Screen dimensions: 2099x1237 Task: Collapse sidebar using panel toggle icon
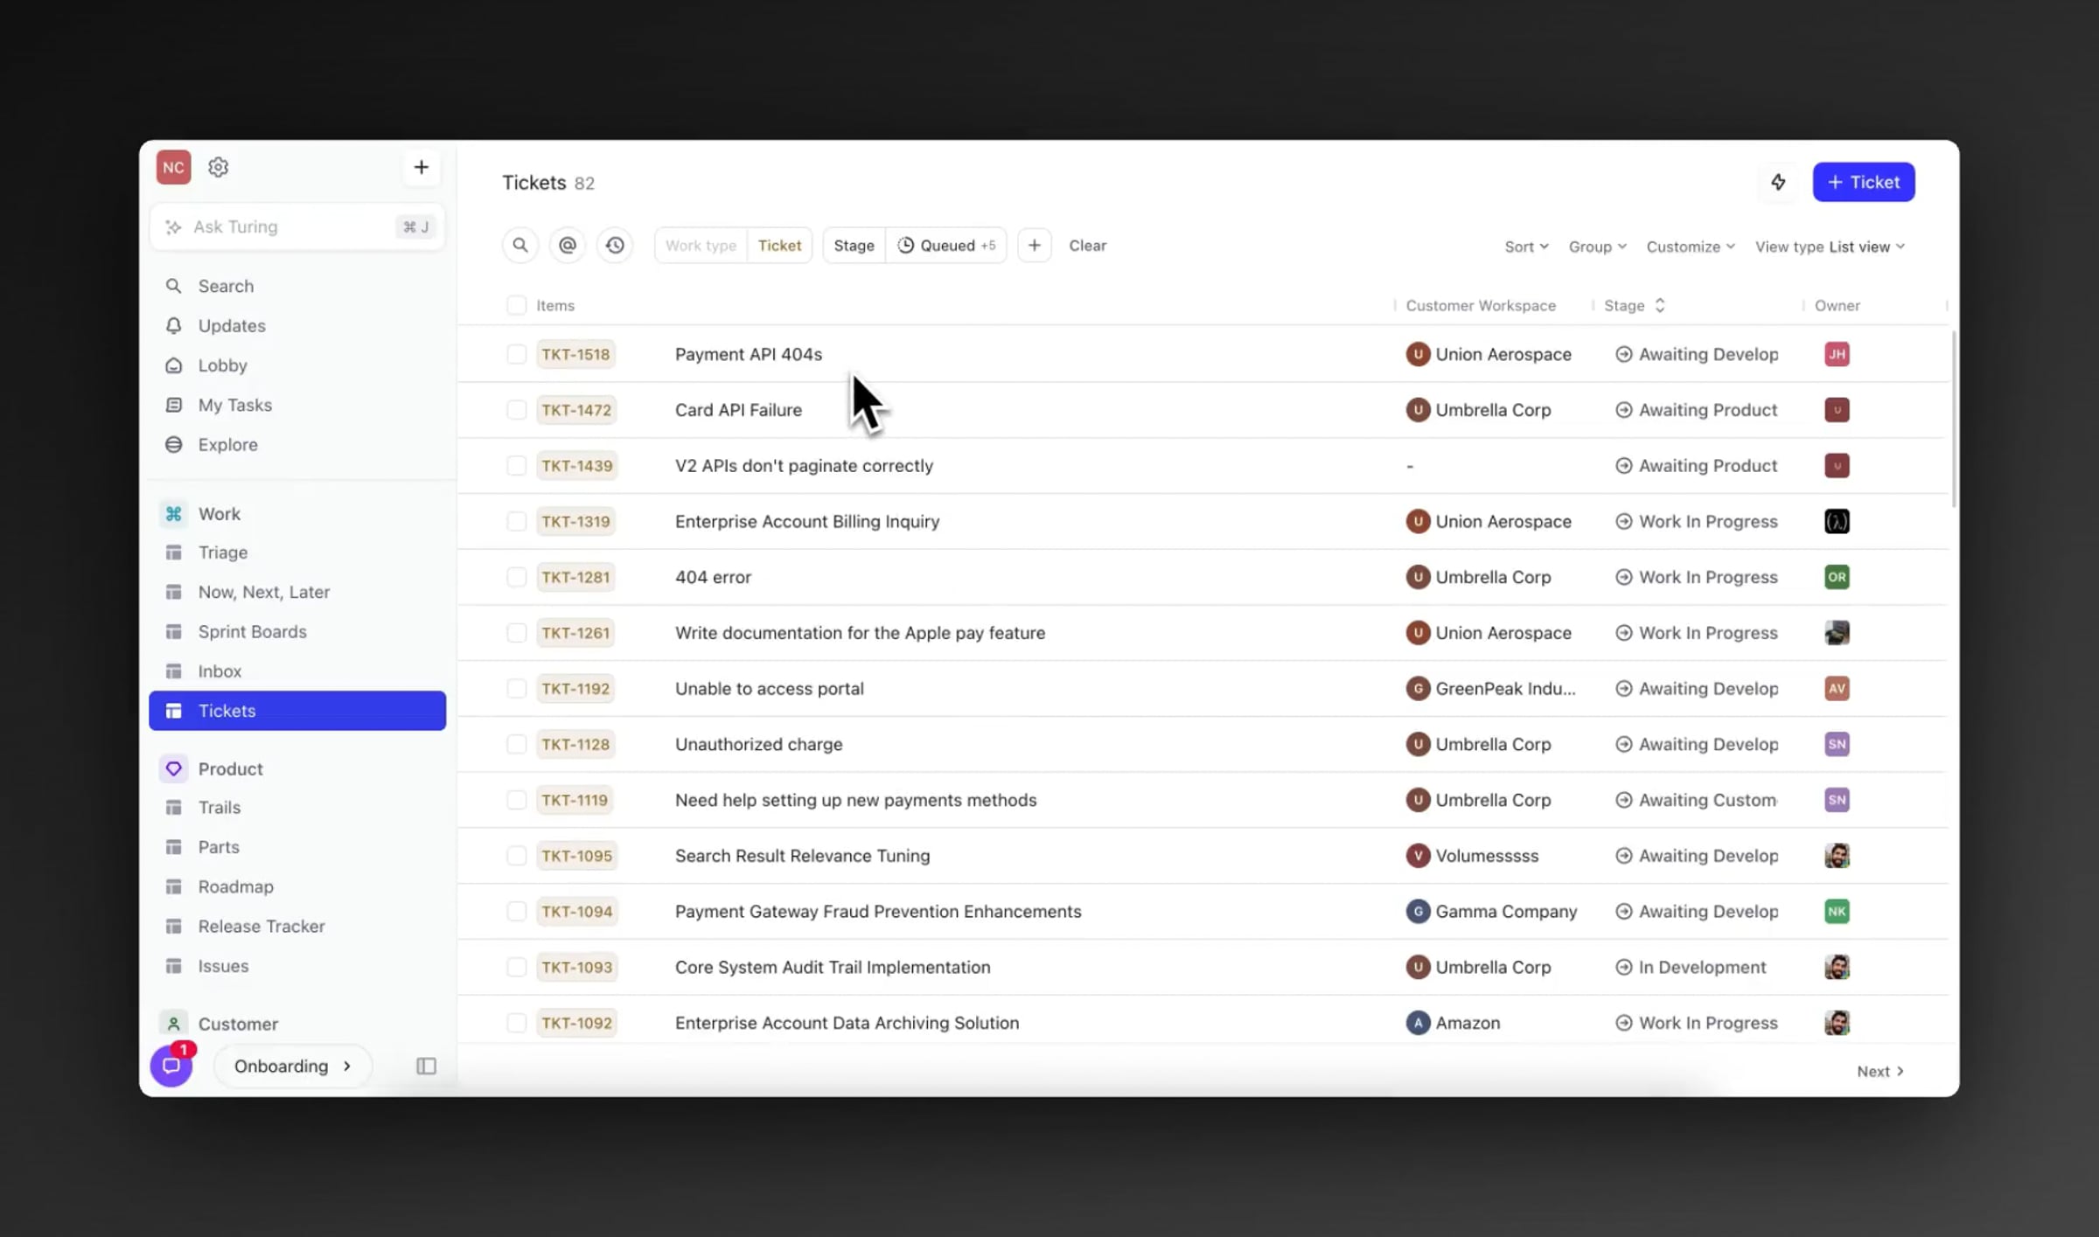426,1066
